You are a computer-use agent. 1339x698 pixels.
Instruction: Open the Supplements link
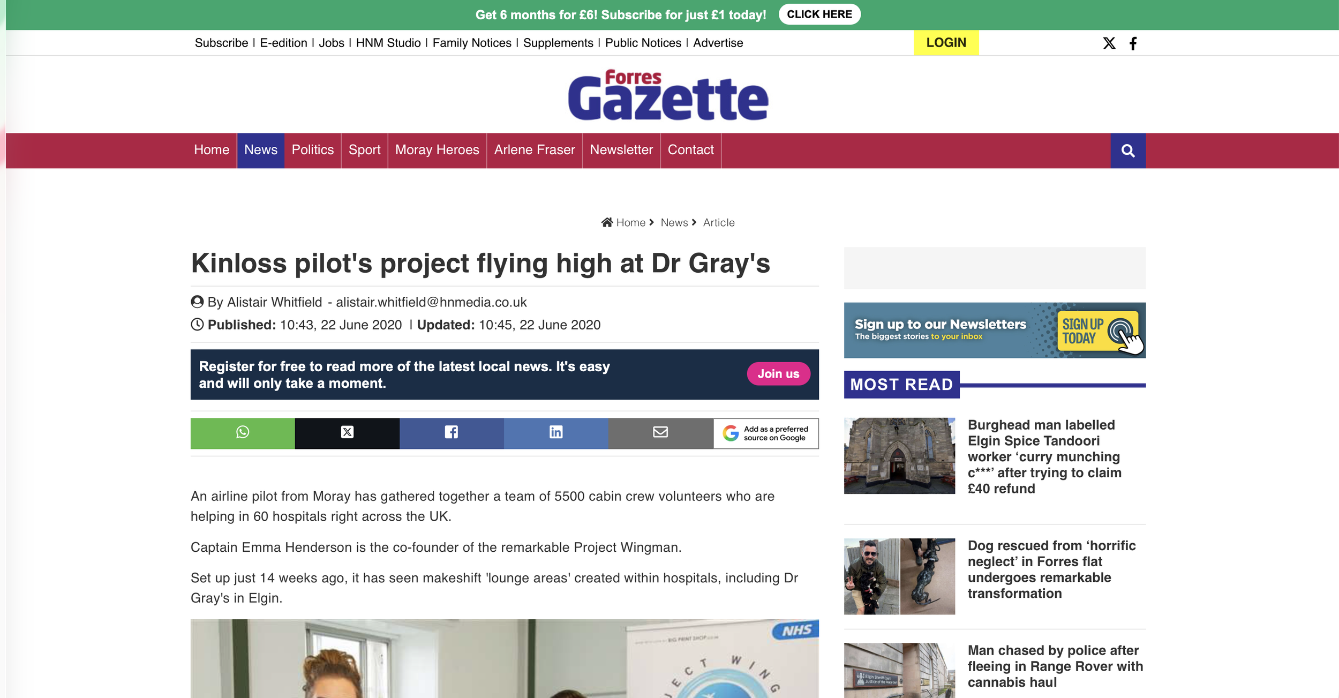pyautogui.click(x=558, y=43)
